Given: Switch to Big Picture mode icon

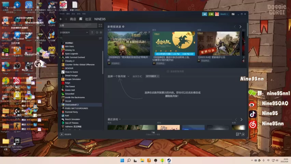Looking at the screenshot, I should click(x=233, y=14).
